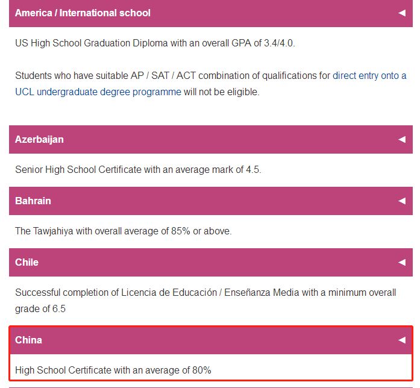Click the 'grade of 6.5' text line
This screenshot has width=420, height=388.
[x=40, y=309]
